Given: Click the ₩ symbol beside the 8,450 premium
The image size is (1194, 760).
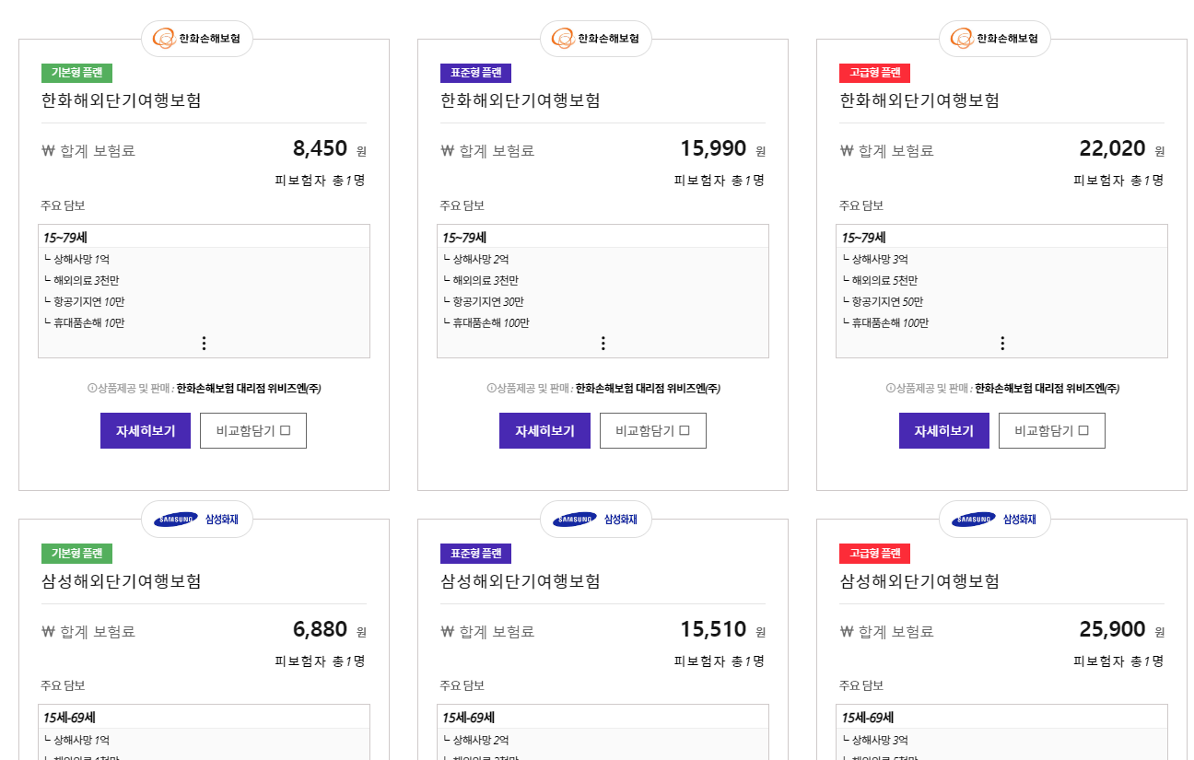Looking at the screenshot, I should coord(48,151).
